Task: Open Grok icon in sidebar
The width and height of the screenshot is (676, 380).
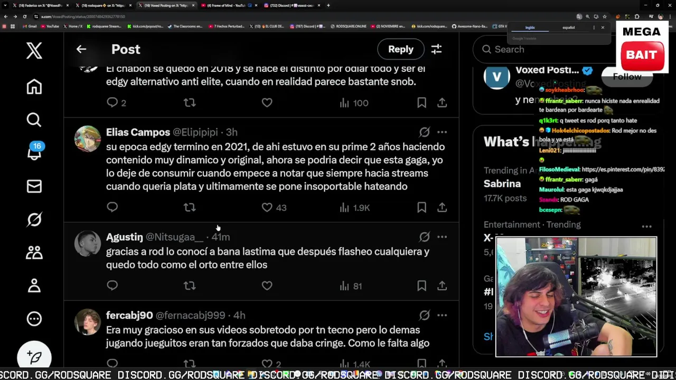Action: 34,220
